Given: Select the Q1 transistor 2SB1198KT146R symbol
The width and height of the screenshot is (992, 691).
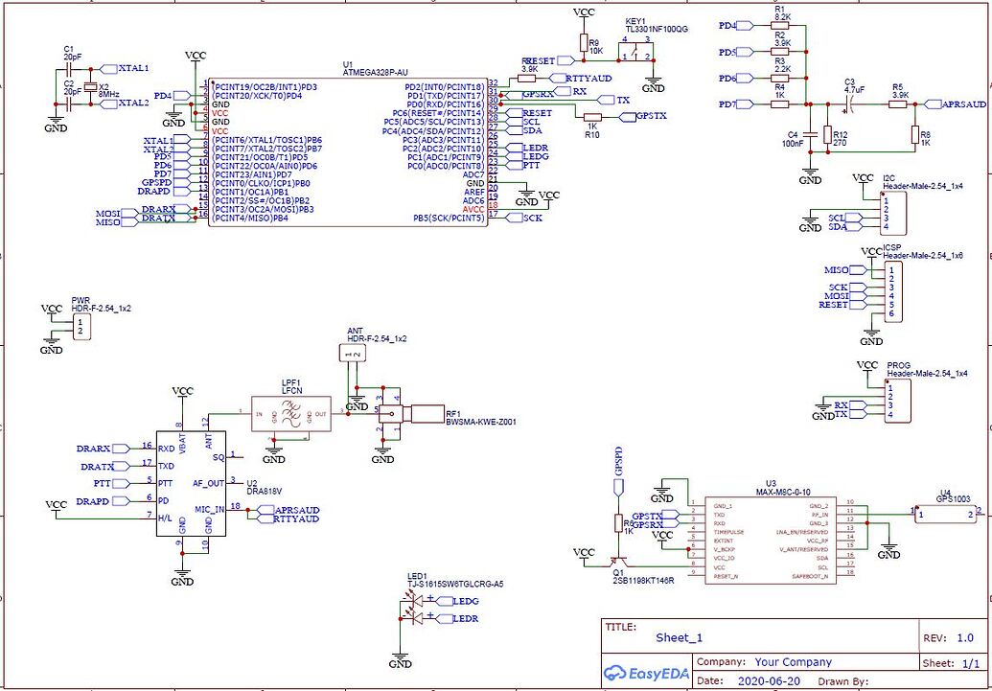Looking at the screenshot, I should tap(618, 561).
